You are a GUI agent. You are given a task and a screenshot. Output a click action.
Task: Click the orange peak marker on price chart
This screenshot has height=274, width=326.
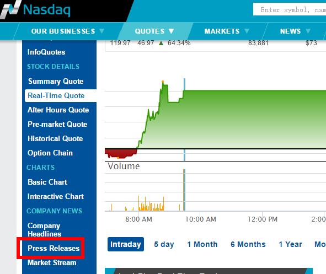tap(163, 82)
